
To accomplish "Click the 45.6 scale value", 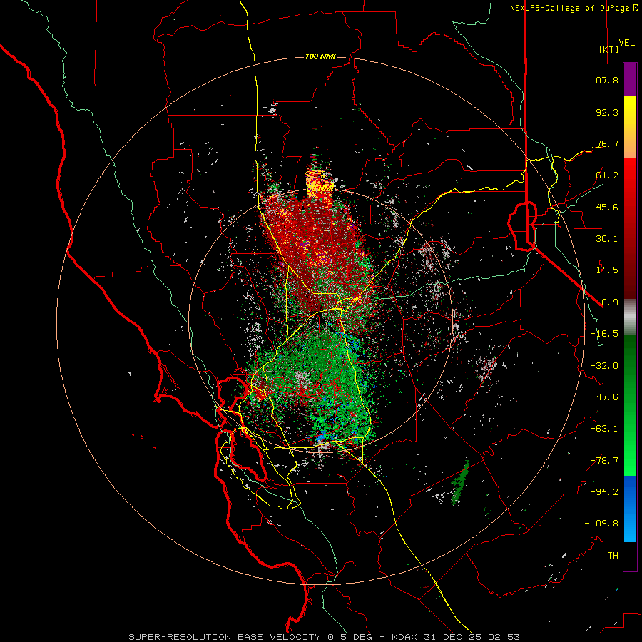I will point(607,207).
